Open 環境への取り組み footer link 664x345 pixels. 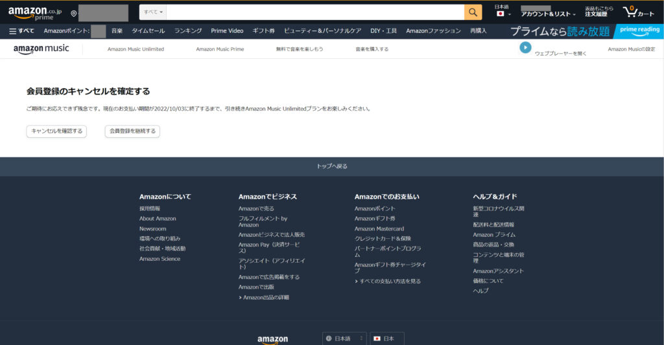[x=160, y=238]
